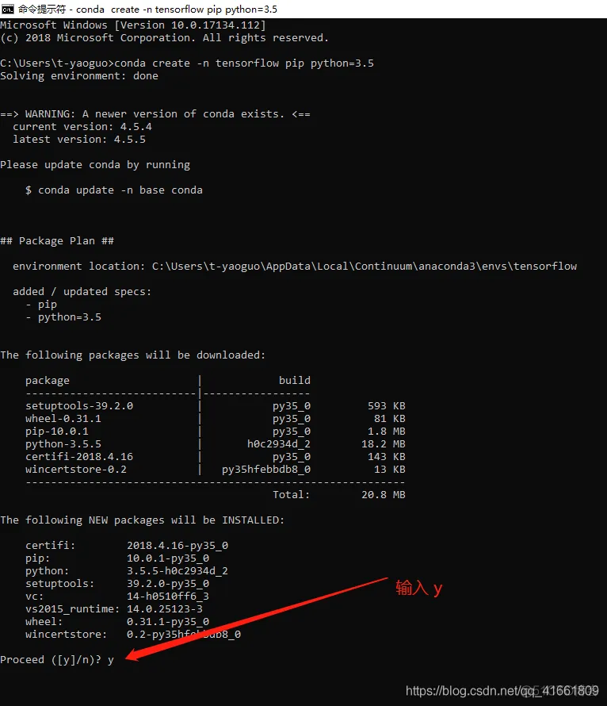Click the 'pip:' install entry

pyautogui.click(x=38, y=558)
